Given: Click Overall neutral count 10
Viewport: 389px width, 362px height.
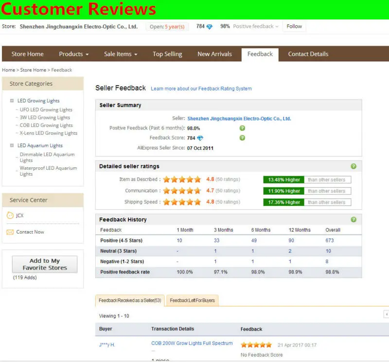Looking at the screenshot, I should 328,251.
